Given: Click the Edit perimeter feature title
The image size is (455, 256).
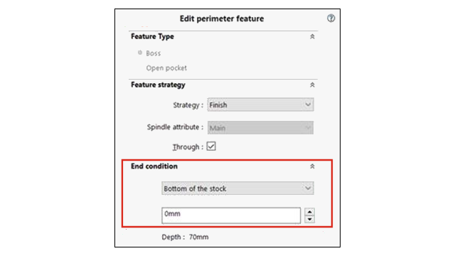Looking at the screenshot, I should coord(222,18).
